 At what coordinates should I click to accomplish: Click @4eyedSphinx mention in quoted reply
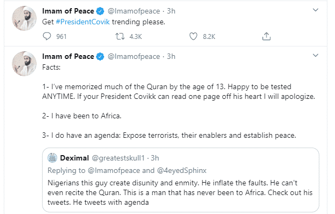pyautogui.click(x=182, y=170)
